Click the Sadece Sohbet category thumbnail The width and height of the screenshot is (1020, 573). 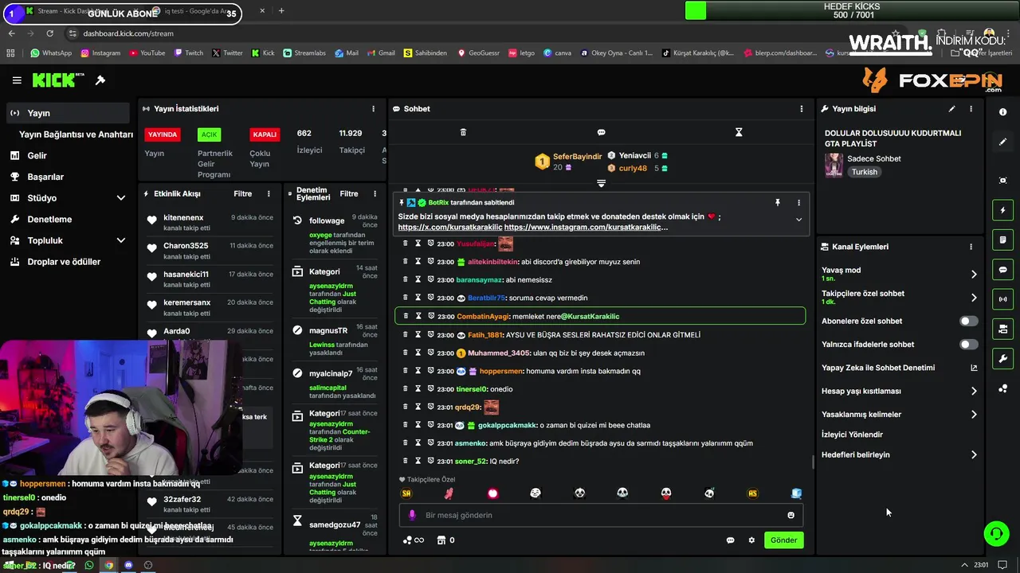click(x=834, y=166)
